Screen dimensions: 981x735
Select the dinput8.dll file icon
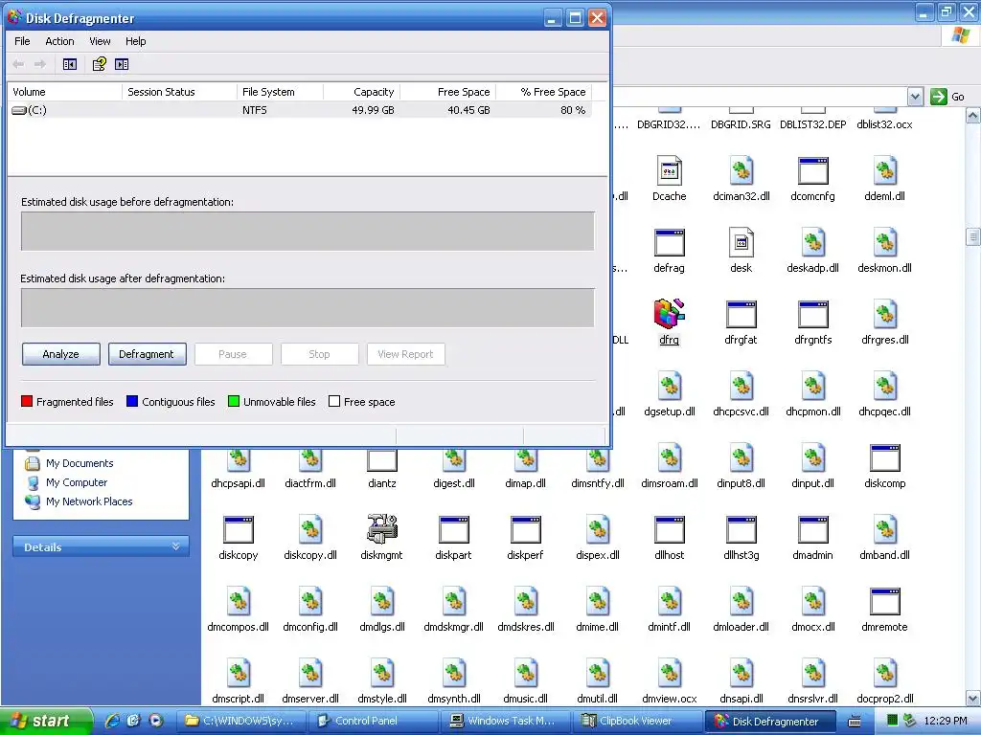coord(741,457)
